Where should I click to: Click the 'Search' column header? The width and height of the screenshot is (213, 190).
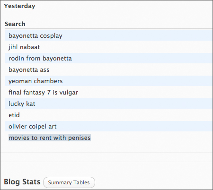15,24
